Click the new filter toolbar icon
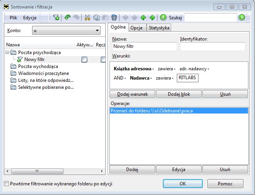255x195 pixels. (56, 17)
